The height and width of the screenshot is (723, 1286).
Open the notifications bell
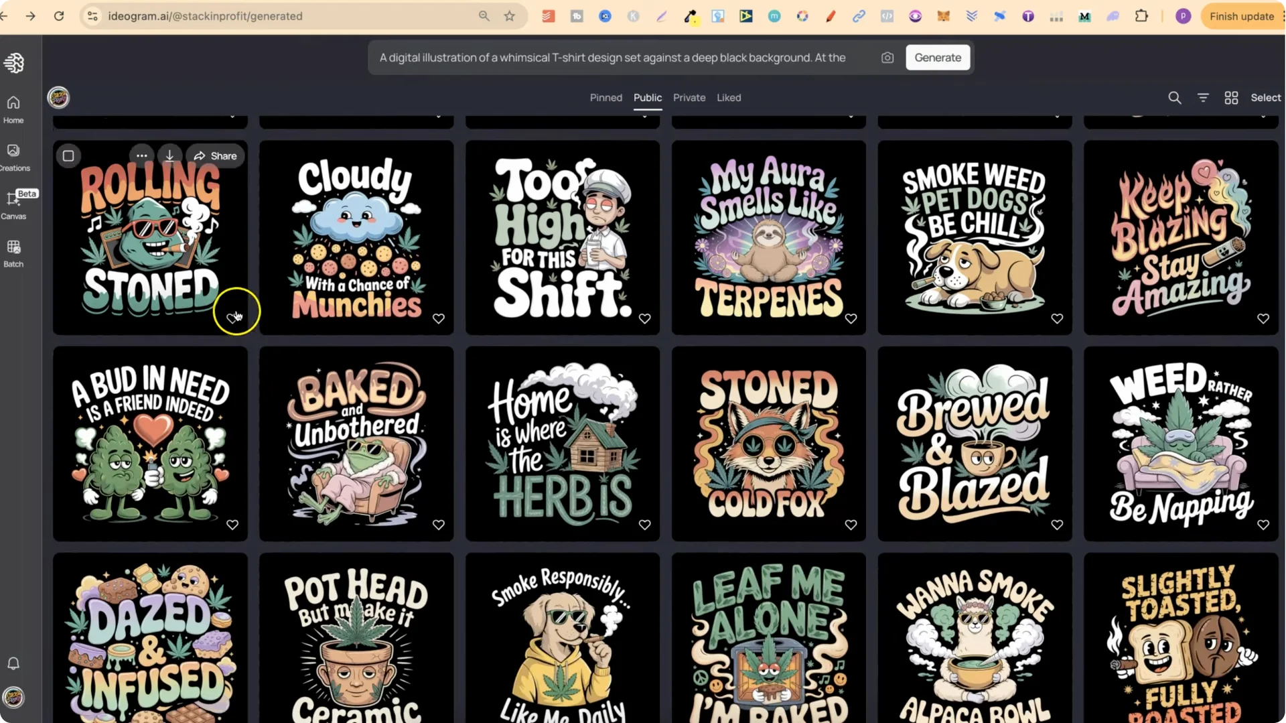(13, 663)
